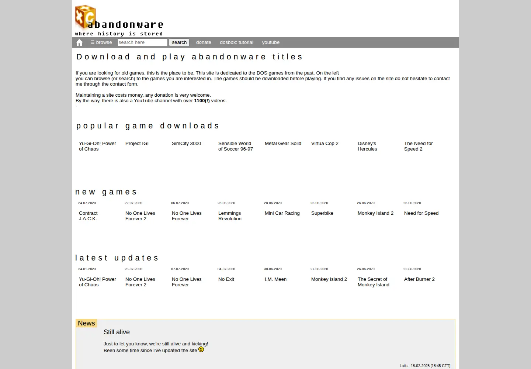Click the 'Still alive' news headline
Image resolution: width=531 pixels, height=369 pixels.
[117, 332]
